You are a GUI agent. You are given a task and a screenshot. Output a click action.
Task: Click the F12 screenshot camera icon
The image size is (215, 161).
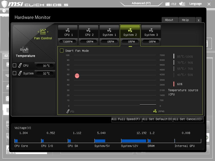[x=167, y=4]
